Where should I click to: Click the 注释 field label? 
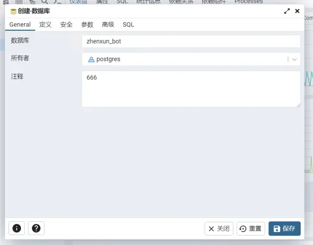click(x=17, y=76)
